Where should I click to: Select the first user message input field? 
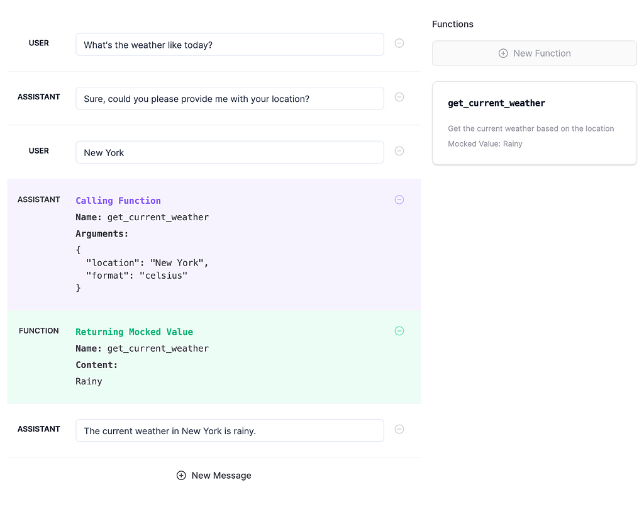point(230,44)
